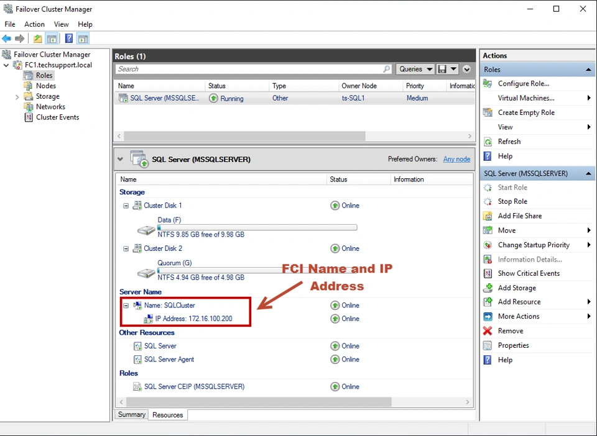597x436 pixels.
Task: Collapse the Roles section in Actions pane
Action: pos(588,70)
